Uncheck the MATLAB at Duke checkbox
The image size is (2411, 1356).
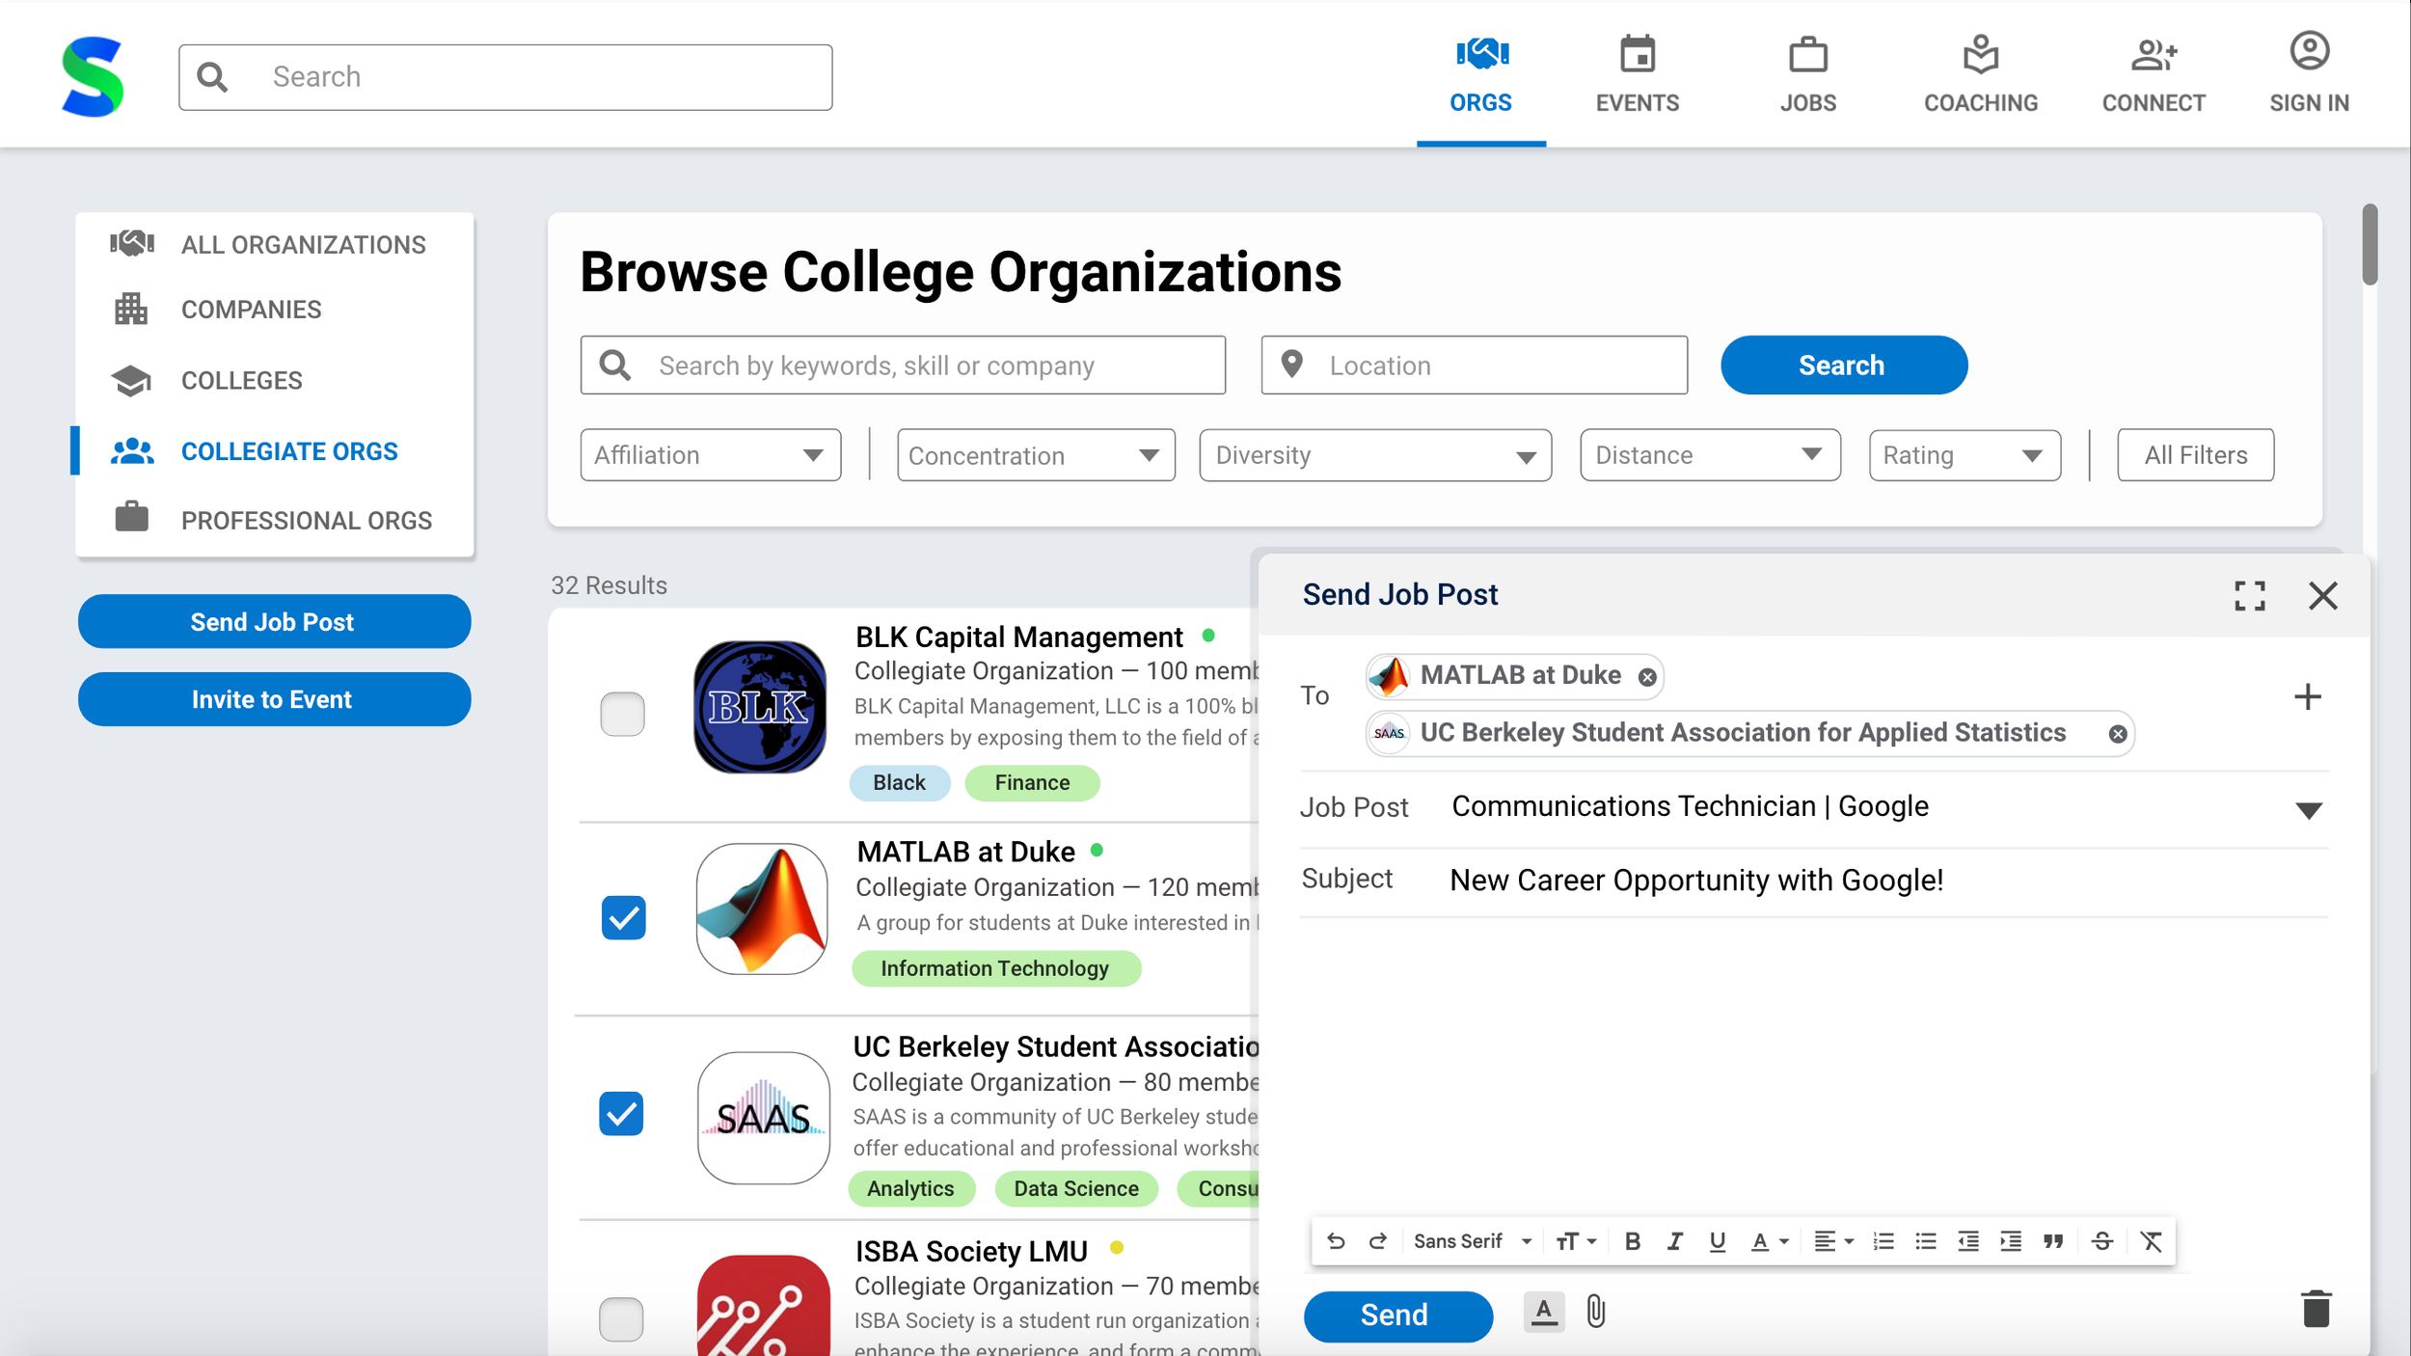click(623, 917)
